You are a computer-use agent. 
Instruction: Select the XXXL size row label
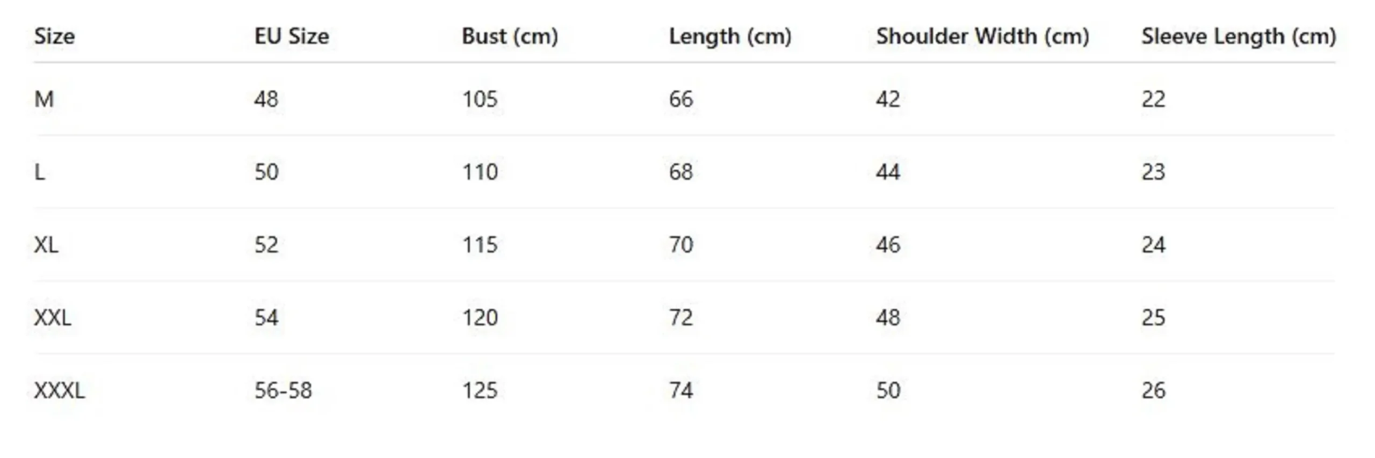[x=60, y=390]
